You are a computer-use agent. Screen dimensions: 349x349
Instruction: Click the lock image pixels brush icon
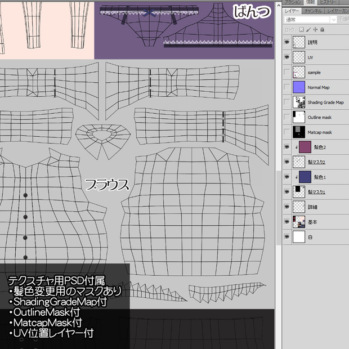tap(308, 29)
